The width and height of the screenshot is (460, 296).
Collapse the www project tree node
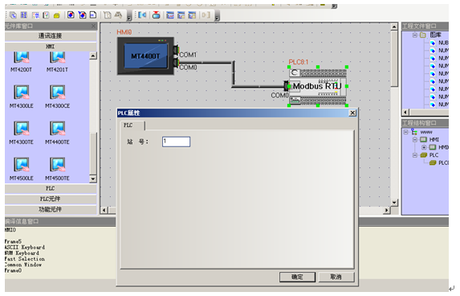click(x=405, y=132)
